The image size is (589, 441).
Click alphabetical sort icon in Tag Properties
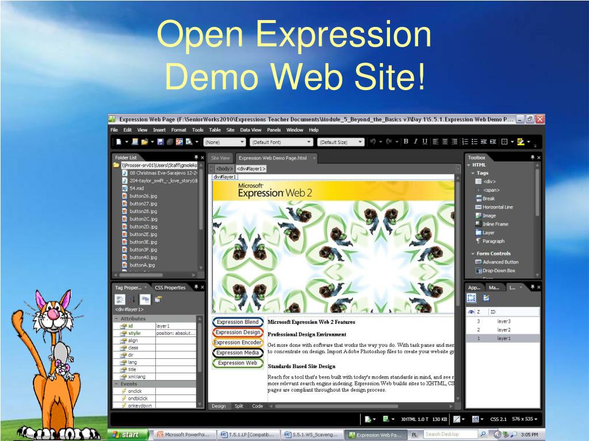[x=132, y=299]
